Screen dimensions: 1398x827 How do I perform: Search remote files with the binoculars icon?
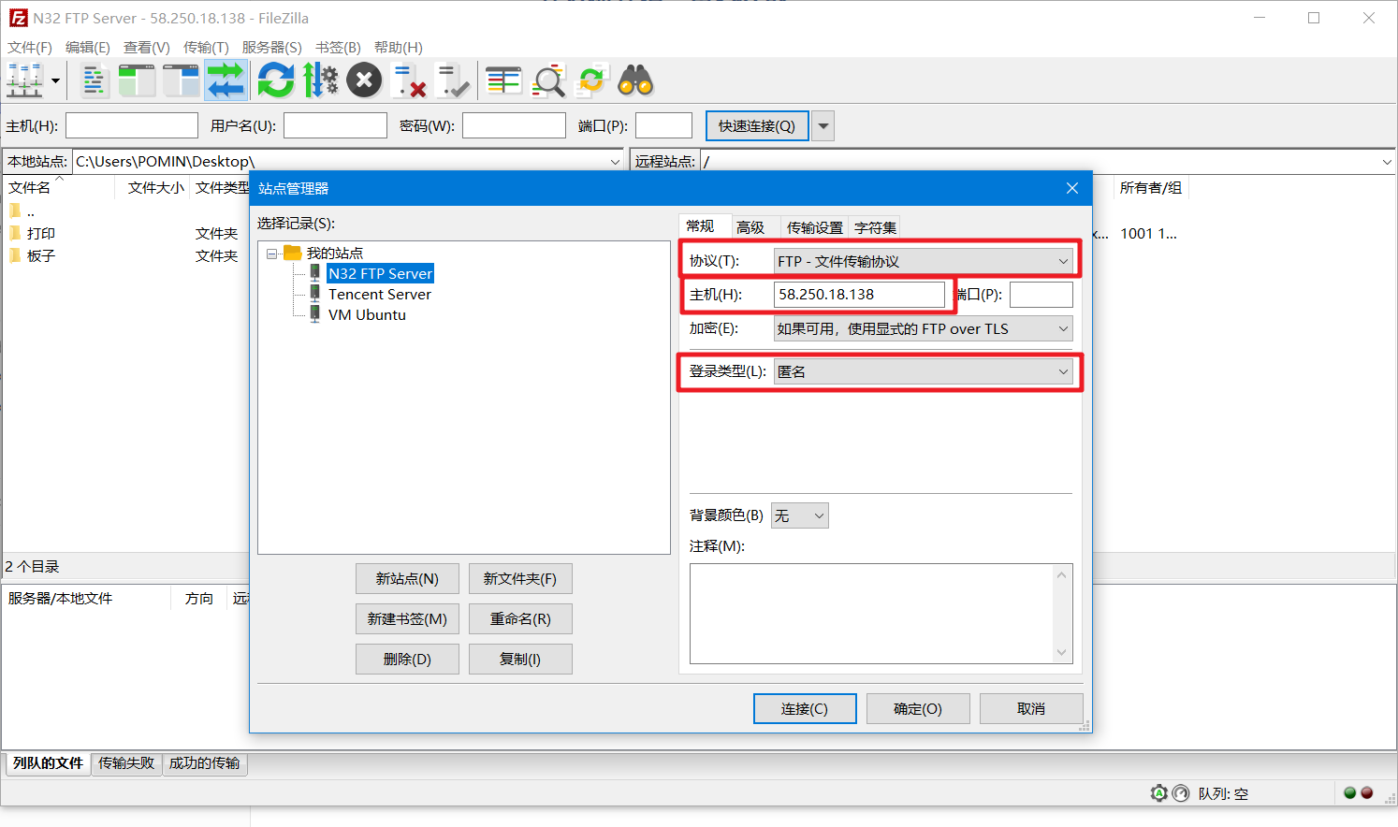pyautogui.click(x=636, y=80)
